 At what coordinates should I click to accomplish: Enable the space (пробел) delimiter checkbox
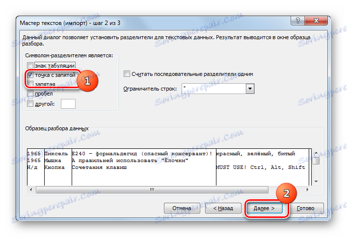pyautogui.click(x=30, y=94)
